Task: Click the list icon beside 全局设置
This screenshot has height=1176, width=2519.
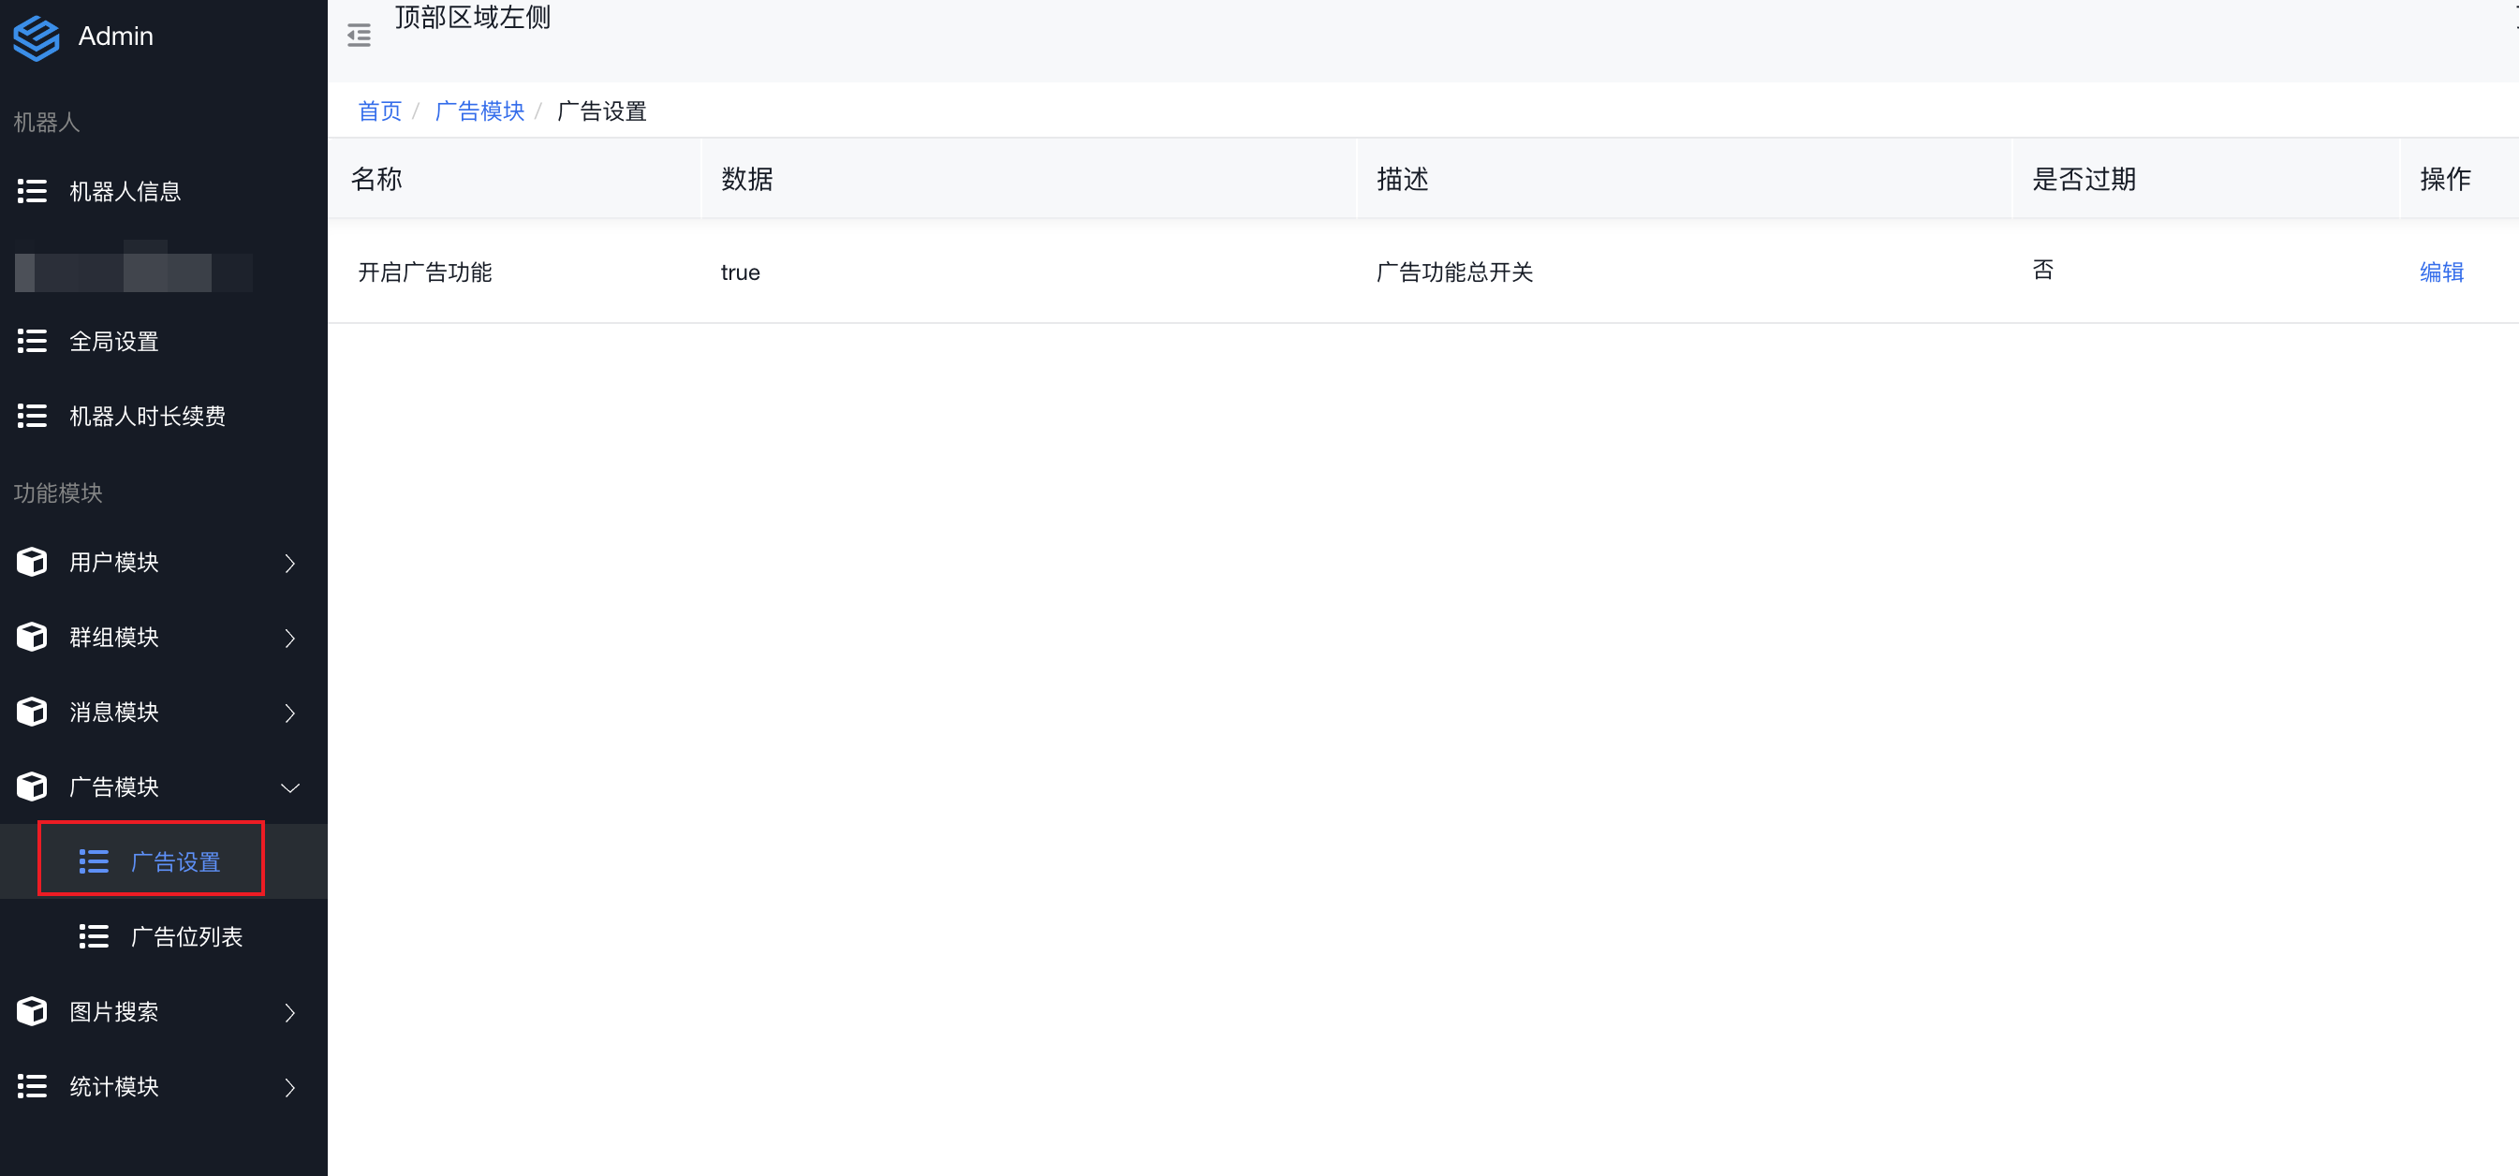Action: [31, 341]
